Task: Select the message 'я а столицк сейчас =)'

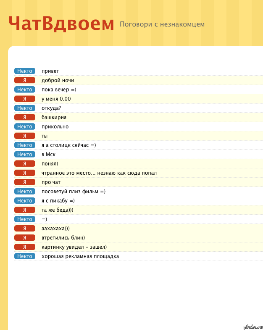Action: point(69,145)
